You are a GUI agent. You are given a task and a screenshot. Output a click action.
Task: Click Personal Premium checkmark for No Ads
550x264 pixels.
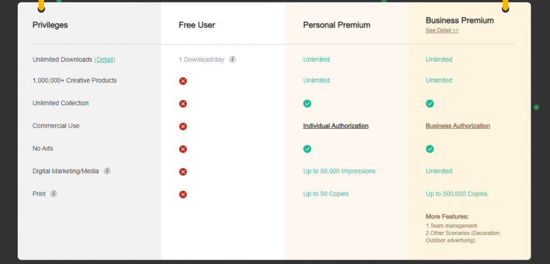(x=307, y=149)
